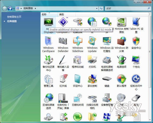Open Windows CardSpace
The height and width of the screenshot is (123, 153).
click(48, 45)
